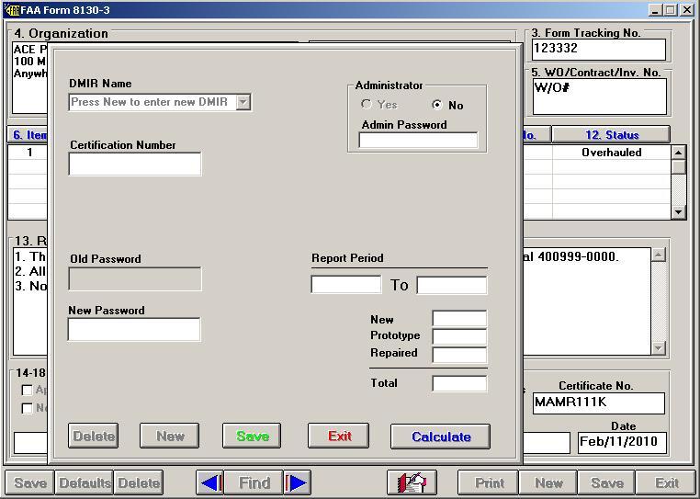
Task: Click the 12. Status column header
Action: [611, 135]
